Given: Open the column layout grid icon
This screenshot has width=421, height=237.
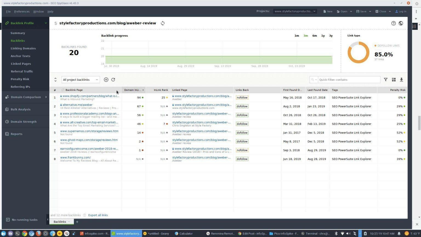Looking at the screenshot, I should click(394, 80).
